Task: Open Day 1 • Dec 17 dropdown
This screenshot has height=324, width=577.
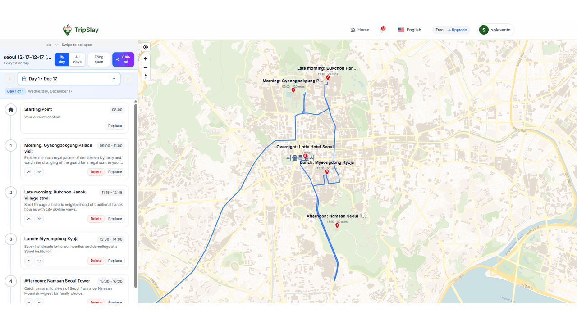Action: pos(69,79)
